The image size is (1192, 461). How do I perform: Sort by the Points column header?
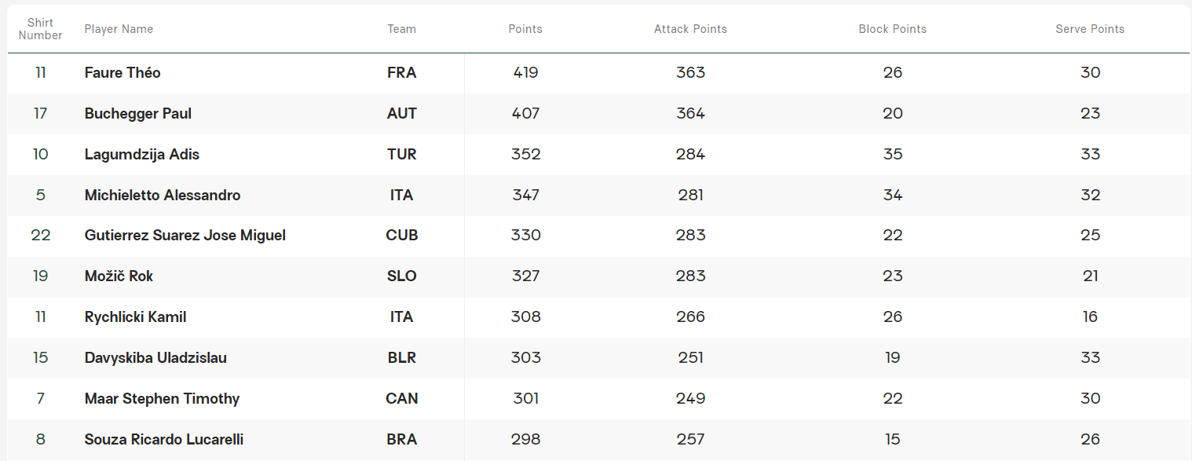coord(525,29)
